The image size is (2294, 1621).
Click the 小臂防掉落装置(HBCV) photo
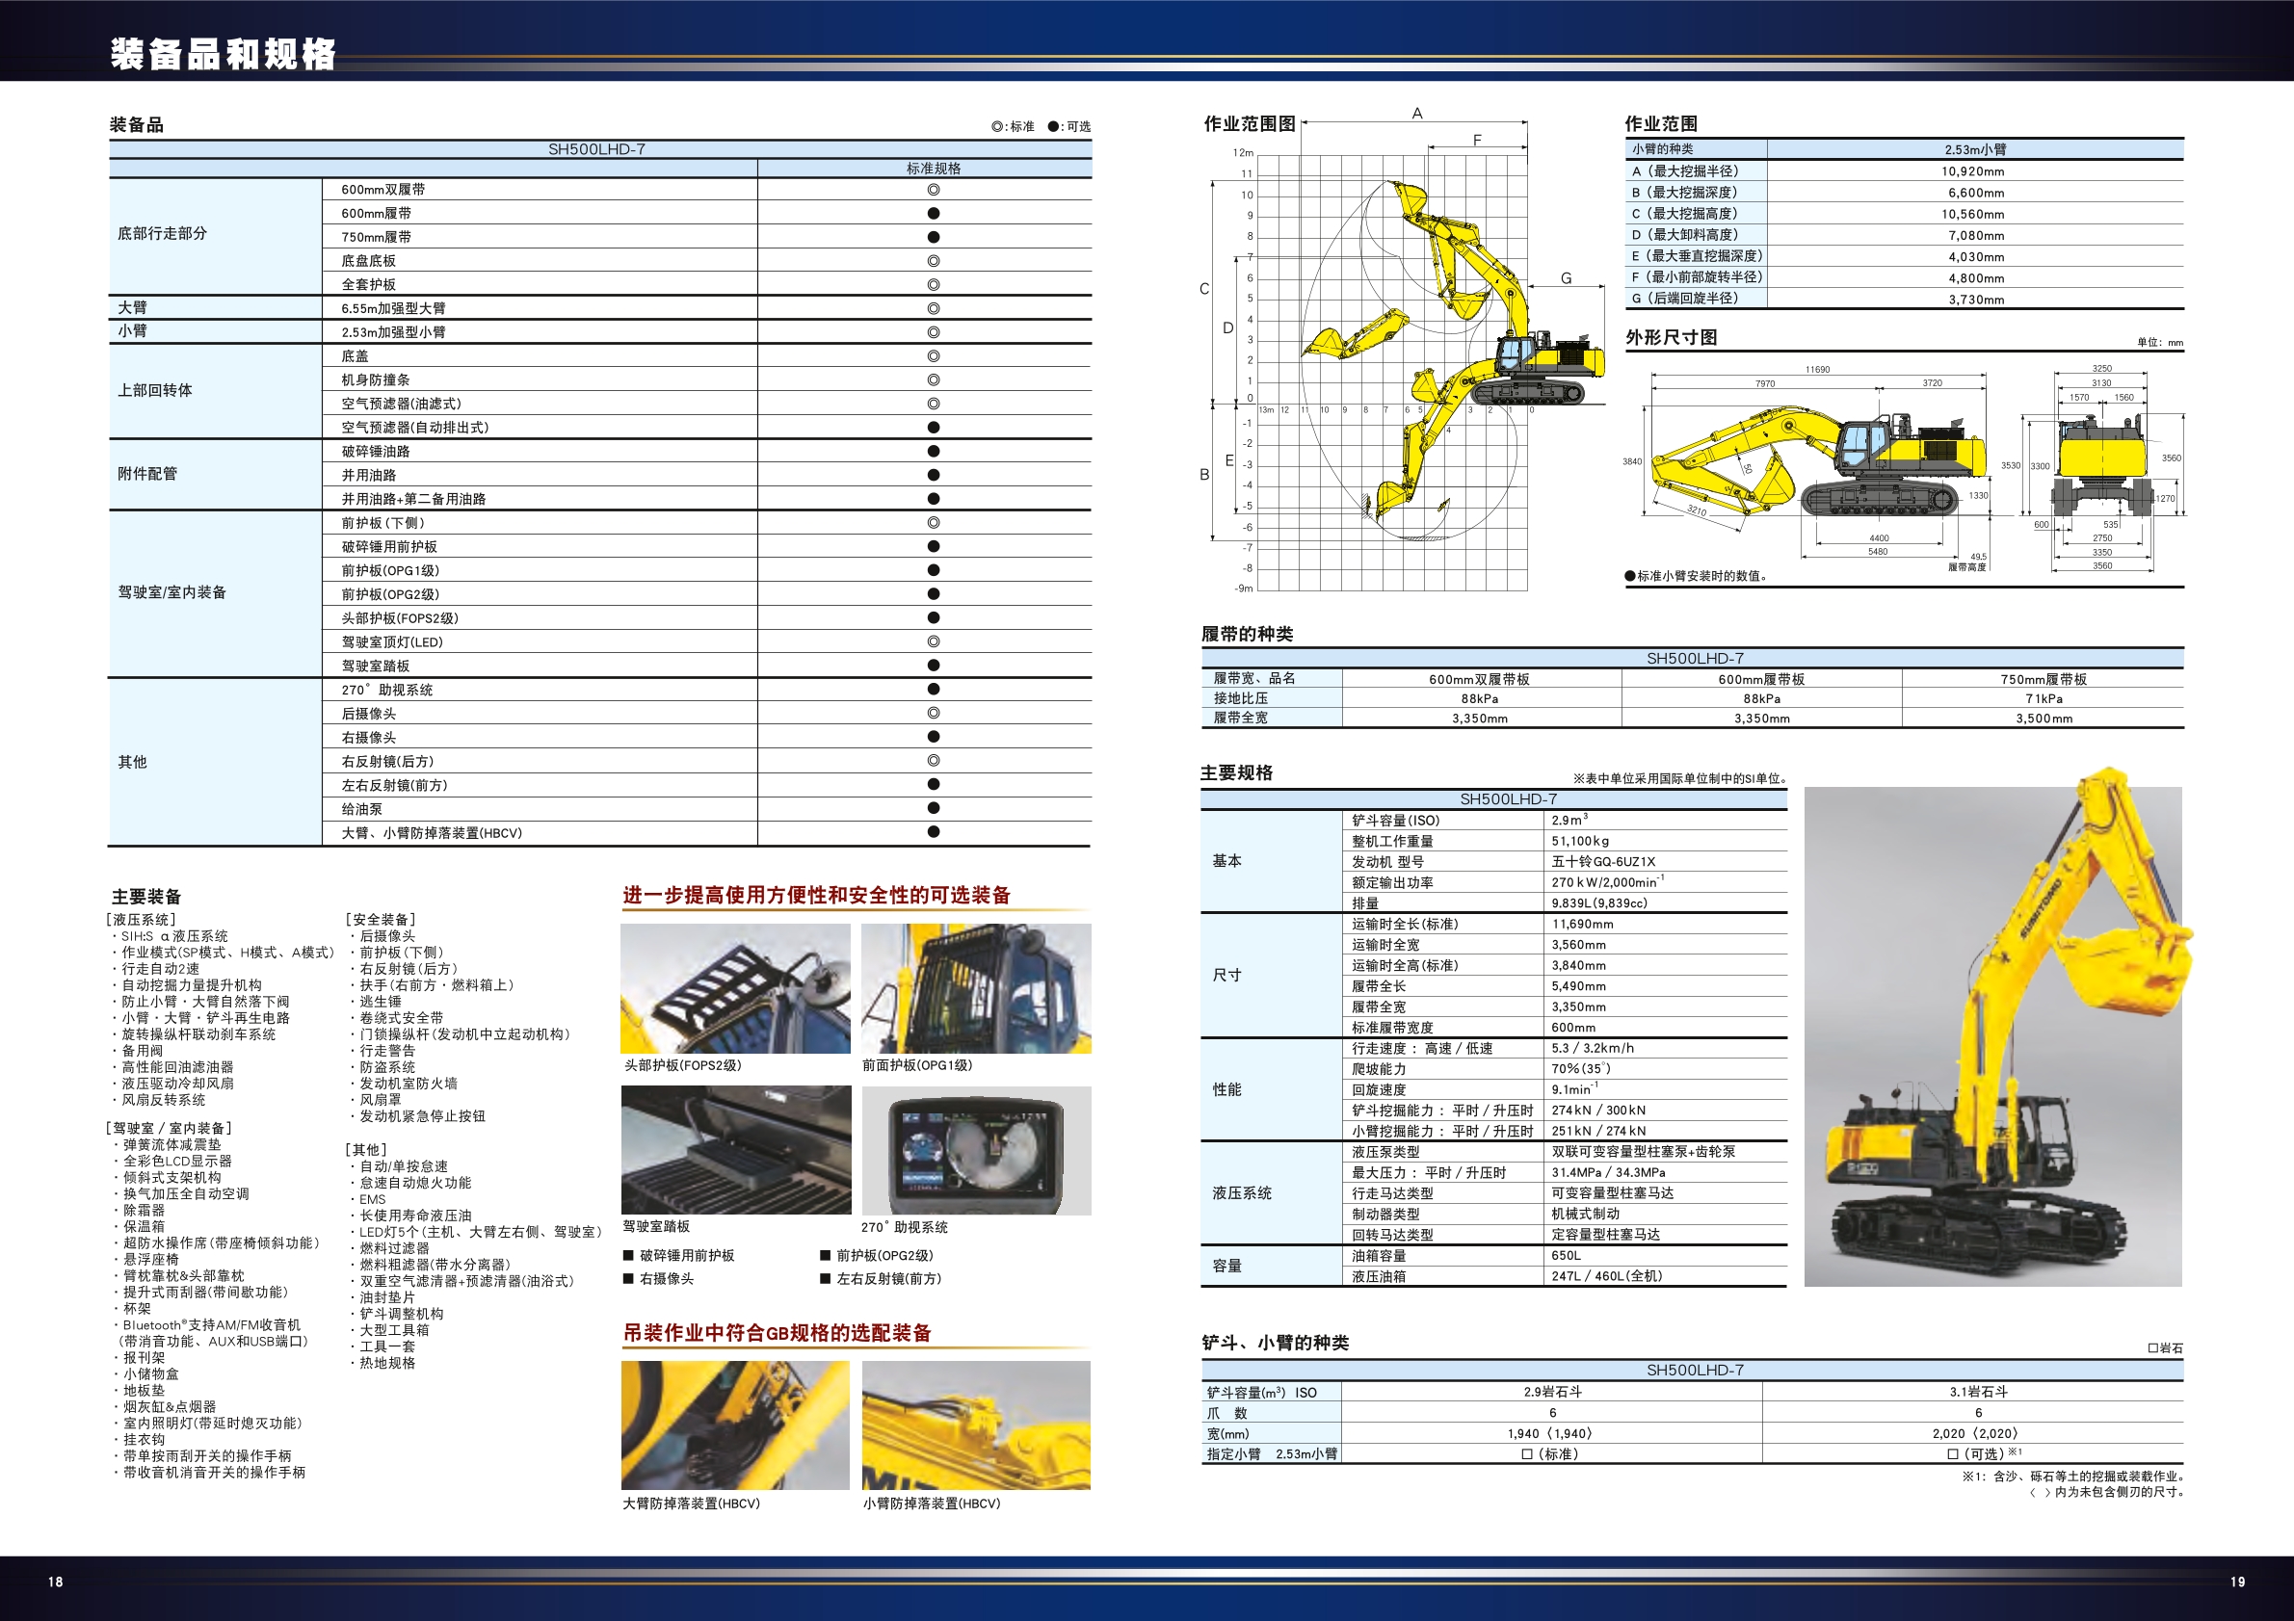976,1425
